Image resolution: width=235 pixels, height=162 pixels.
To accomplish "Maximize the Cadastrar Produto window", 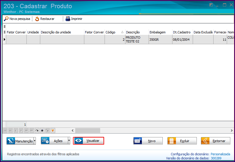I will (224, 5).
